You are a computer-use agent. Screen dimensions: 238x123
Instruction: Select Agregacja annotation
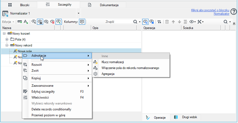tap(131, 74)
